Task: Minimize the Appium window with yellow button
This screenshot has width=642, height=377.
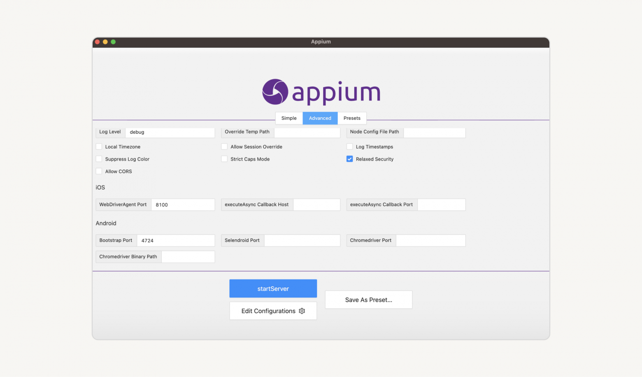Action: (105, 42)
